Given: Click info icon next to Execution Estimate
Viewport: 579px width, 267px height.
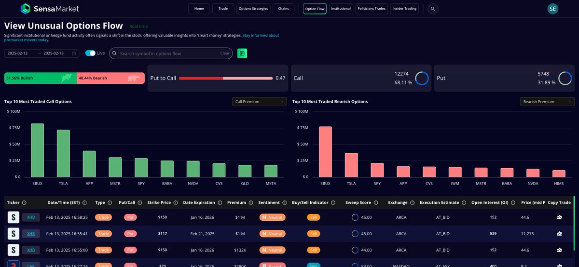Looking at the screenshot, I should pyautogui.click(x=464, y=203).
